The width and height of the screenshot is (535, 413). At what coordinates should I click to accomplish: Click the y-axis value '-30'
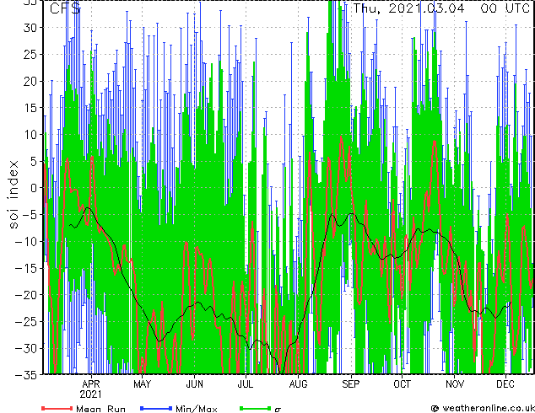point(27,348)
